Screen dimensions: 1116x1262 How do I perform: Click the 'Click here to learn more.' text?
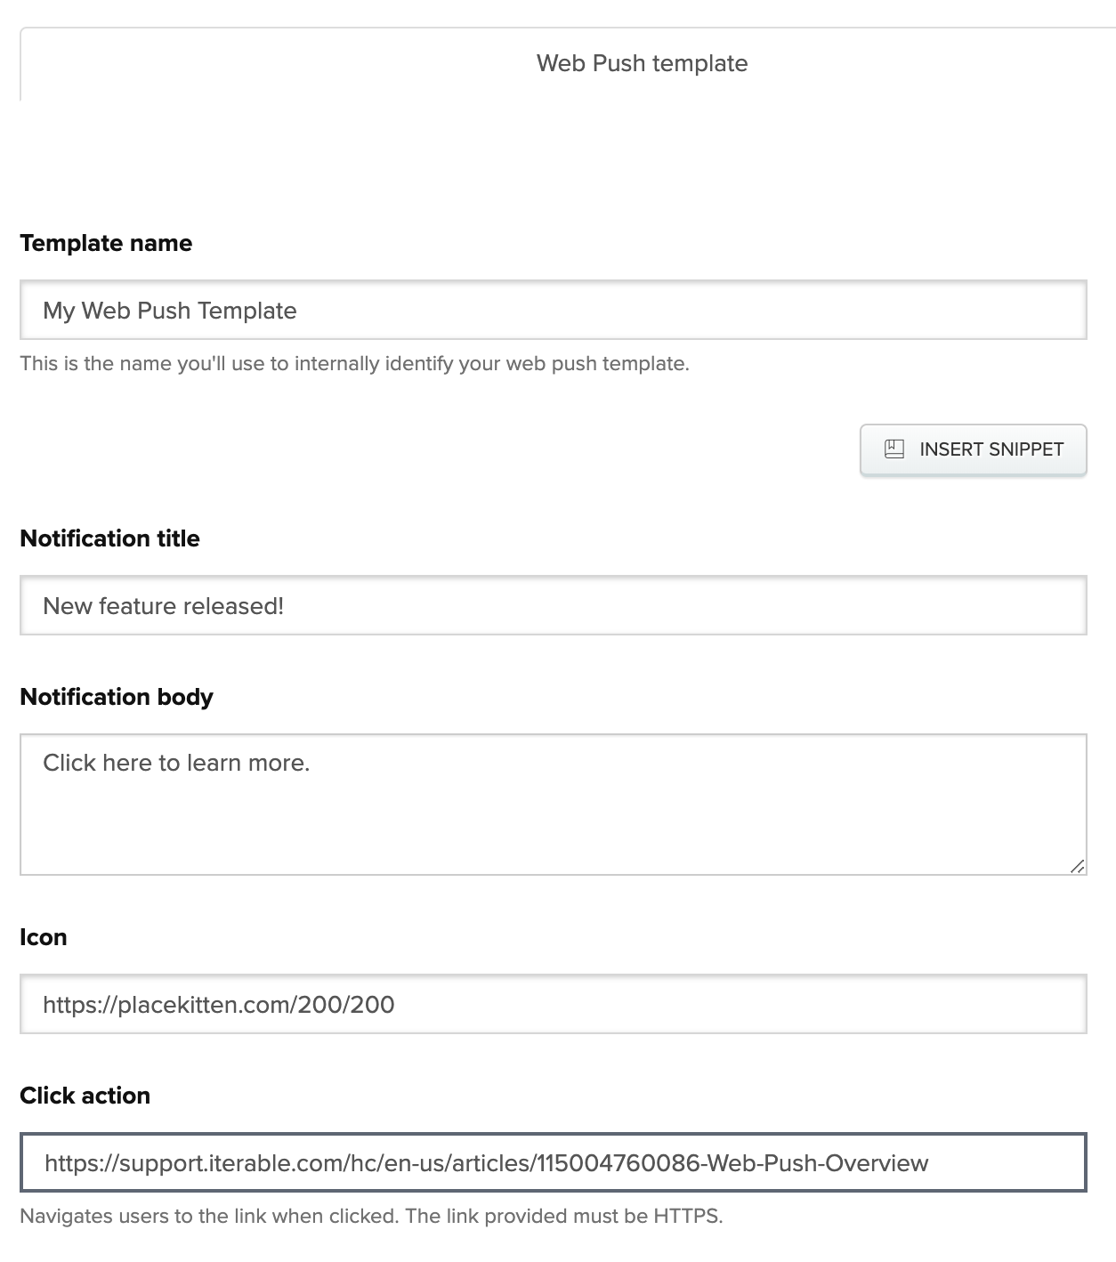pos(176,764)
